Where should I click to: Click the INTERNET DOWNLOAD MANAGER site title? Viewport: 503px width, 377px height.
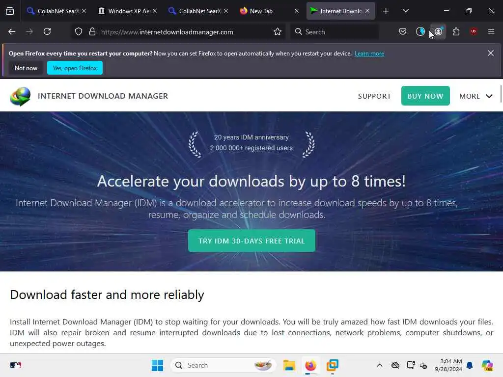tap(103, 96)
